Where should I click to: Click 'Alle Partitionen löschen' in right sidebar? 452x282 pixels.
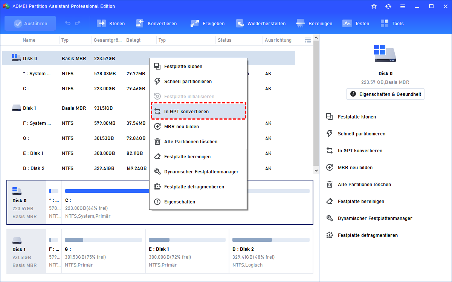click(364, 185)
